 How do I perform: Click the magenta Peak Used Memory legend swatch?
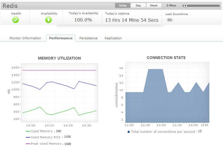[28, 144]
